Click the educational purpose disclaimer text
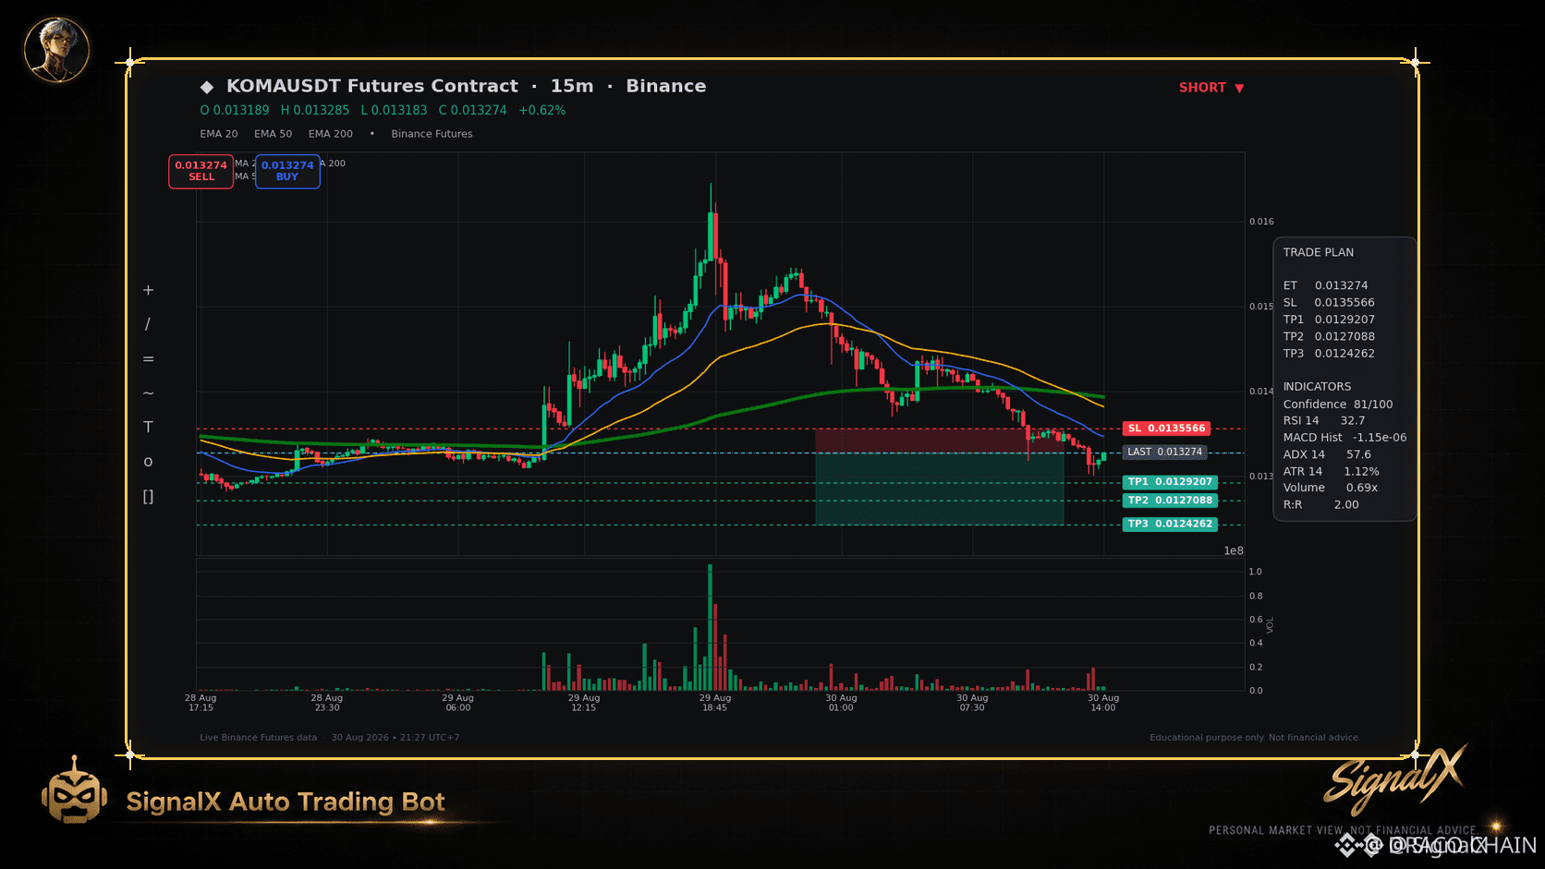Viewport: 1545px width, 869px height. (1255, 738)
